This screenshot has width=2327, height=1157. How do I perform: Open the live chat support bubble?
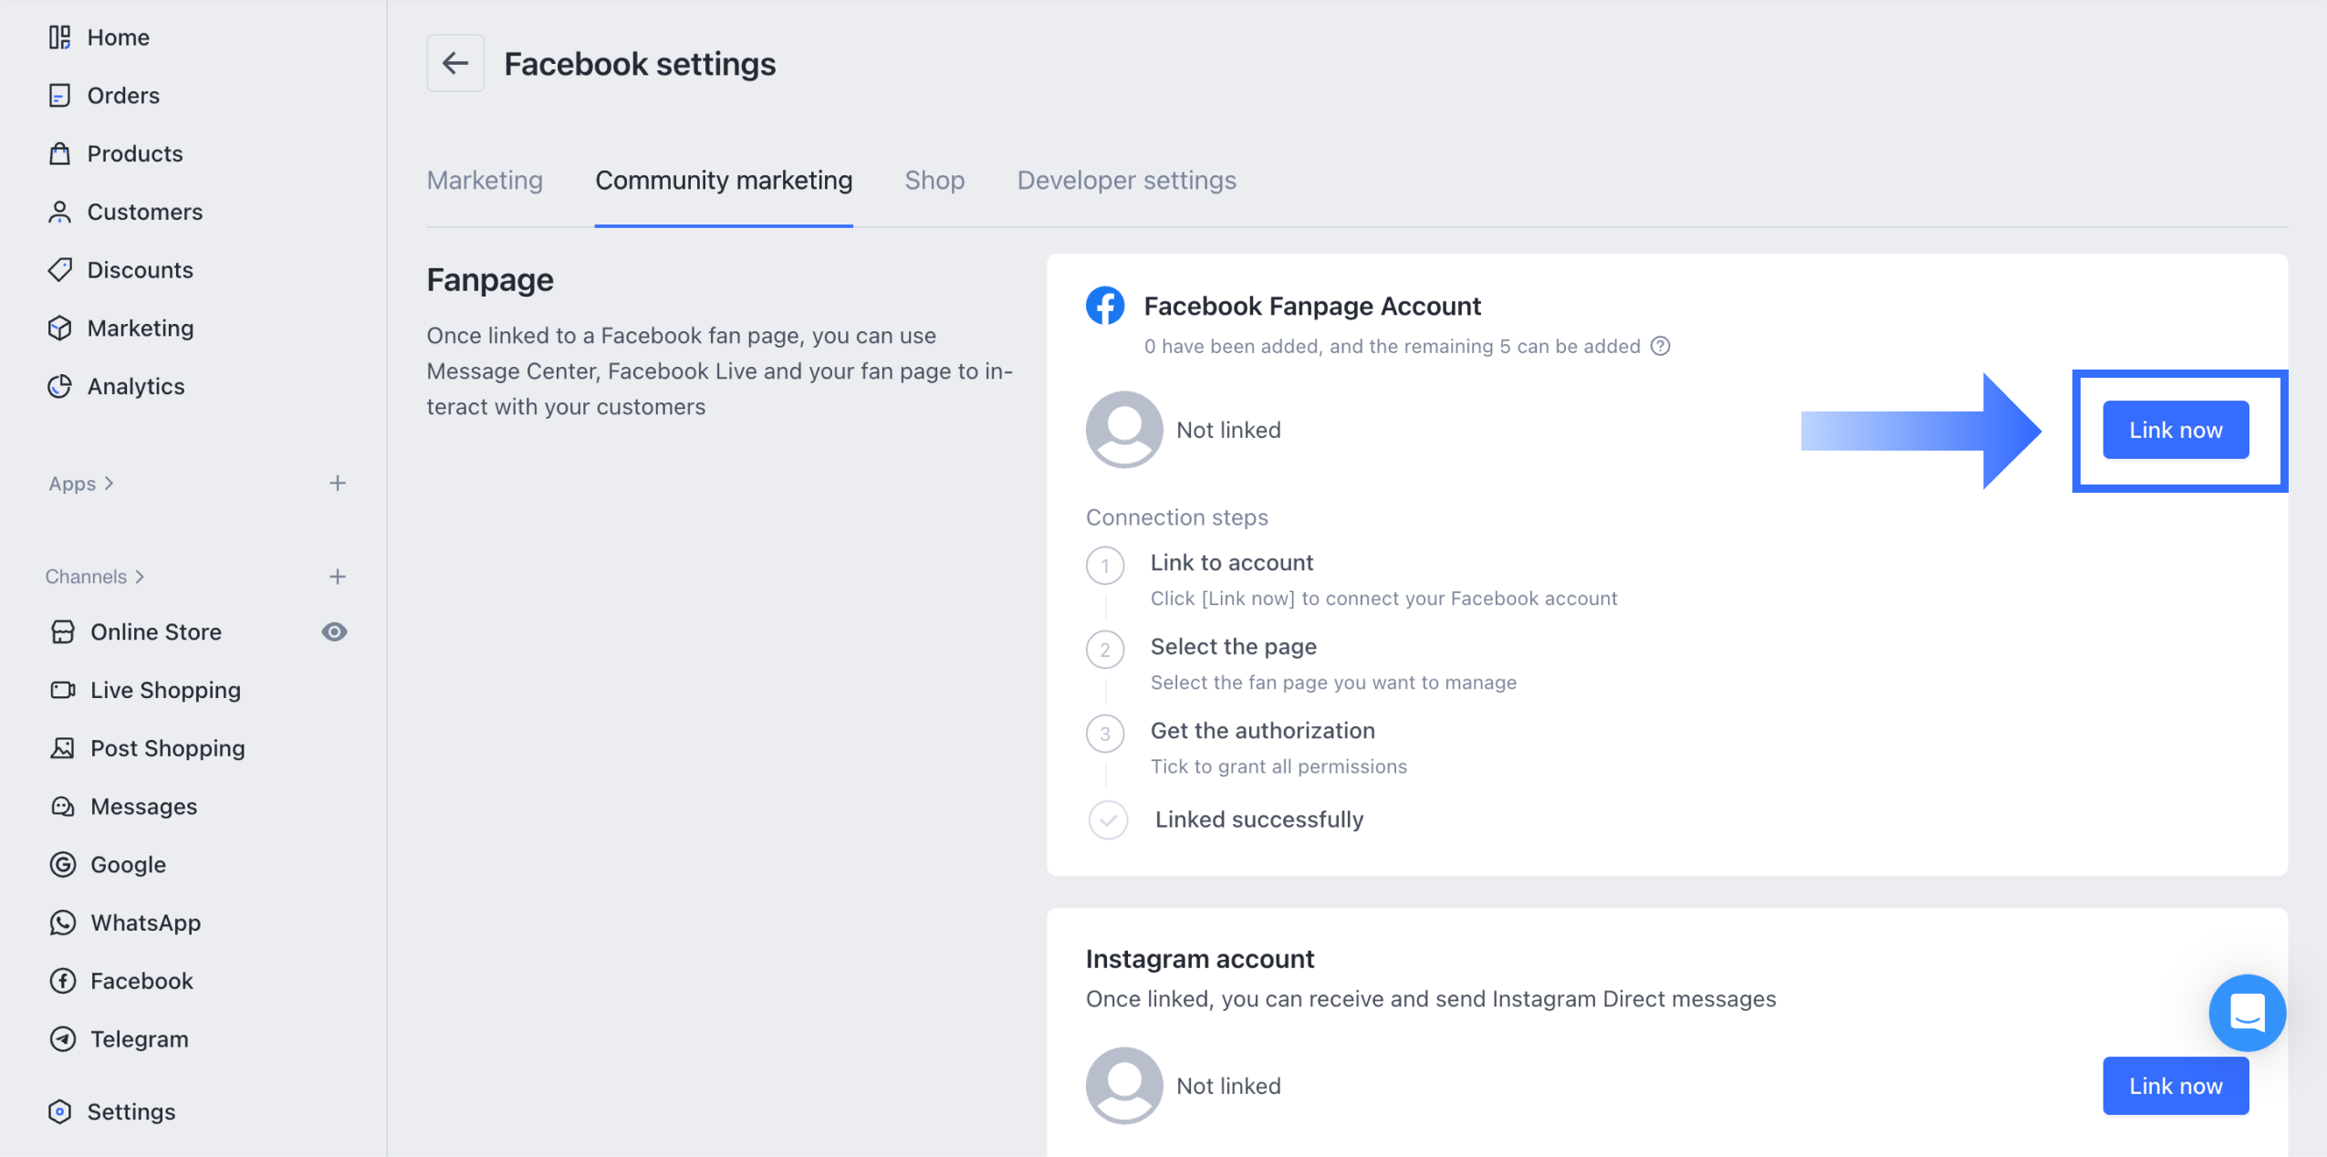point(2246,1012)
